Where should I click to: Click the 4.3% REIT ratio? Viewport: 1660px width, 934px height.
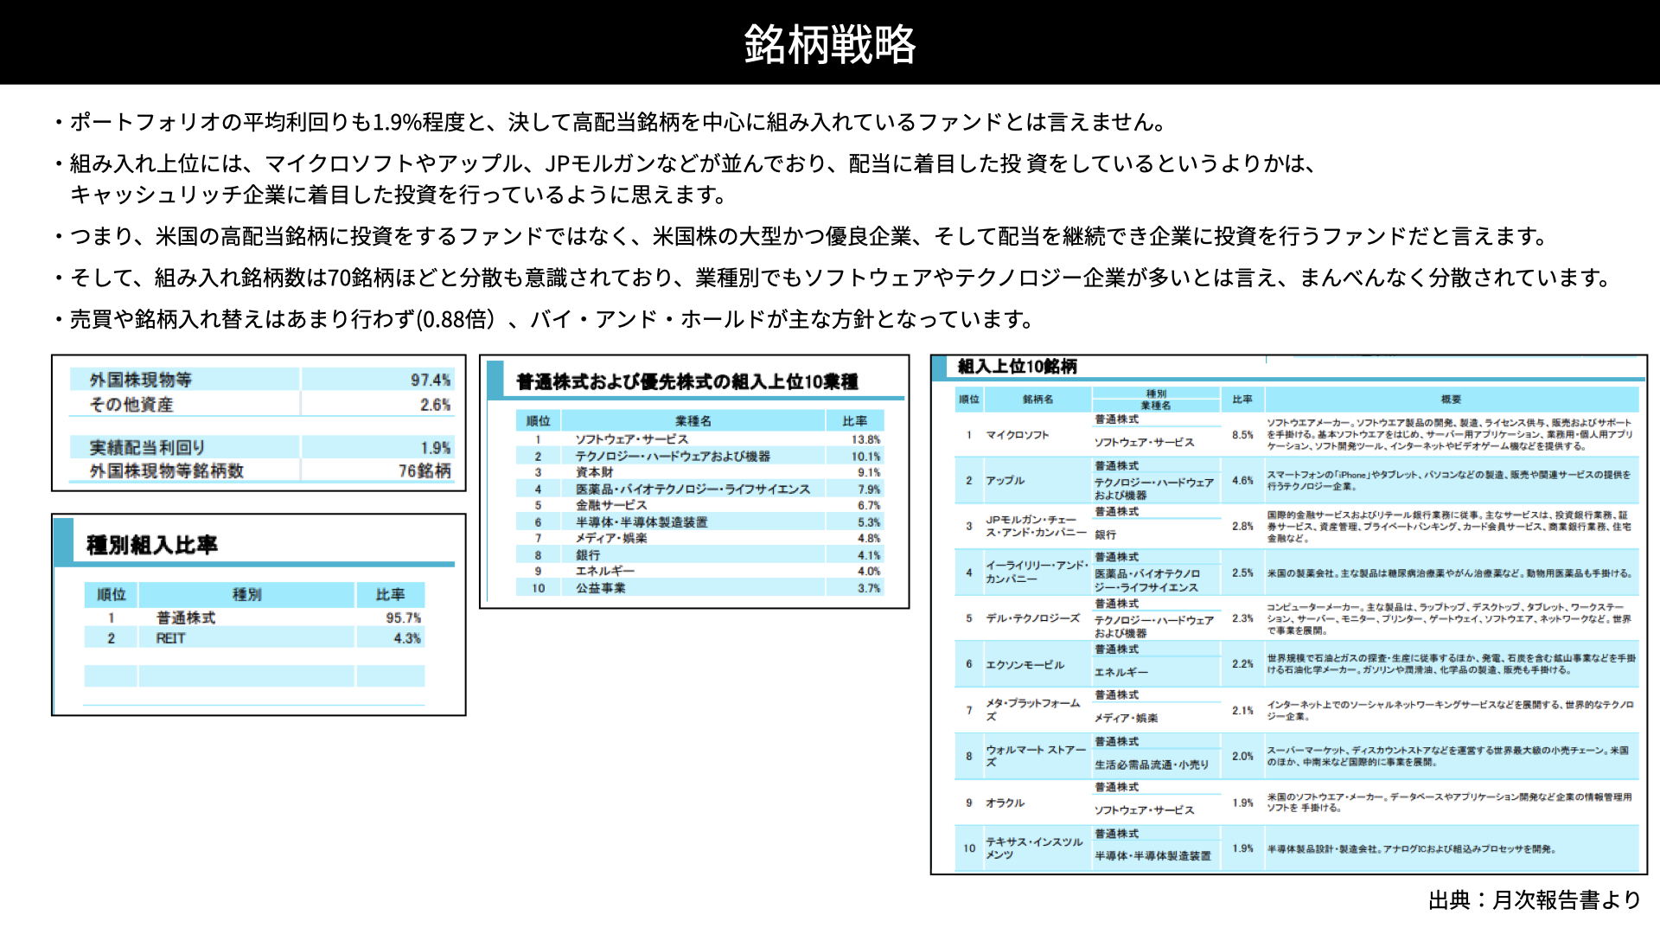[407, 638]
